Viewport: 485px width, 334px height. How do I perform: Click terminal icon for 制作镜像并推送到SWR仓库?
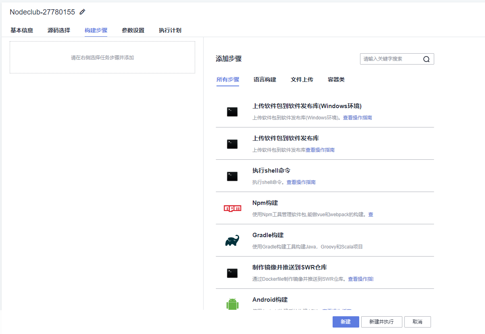[232, 273]
